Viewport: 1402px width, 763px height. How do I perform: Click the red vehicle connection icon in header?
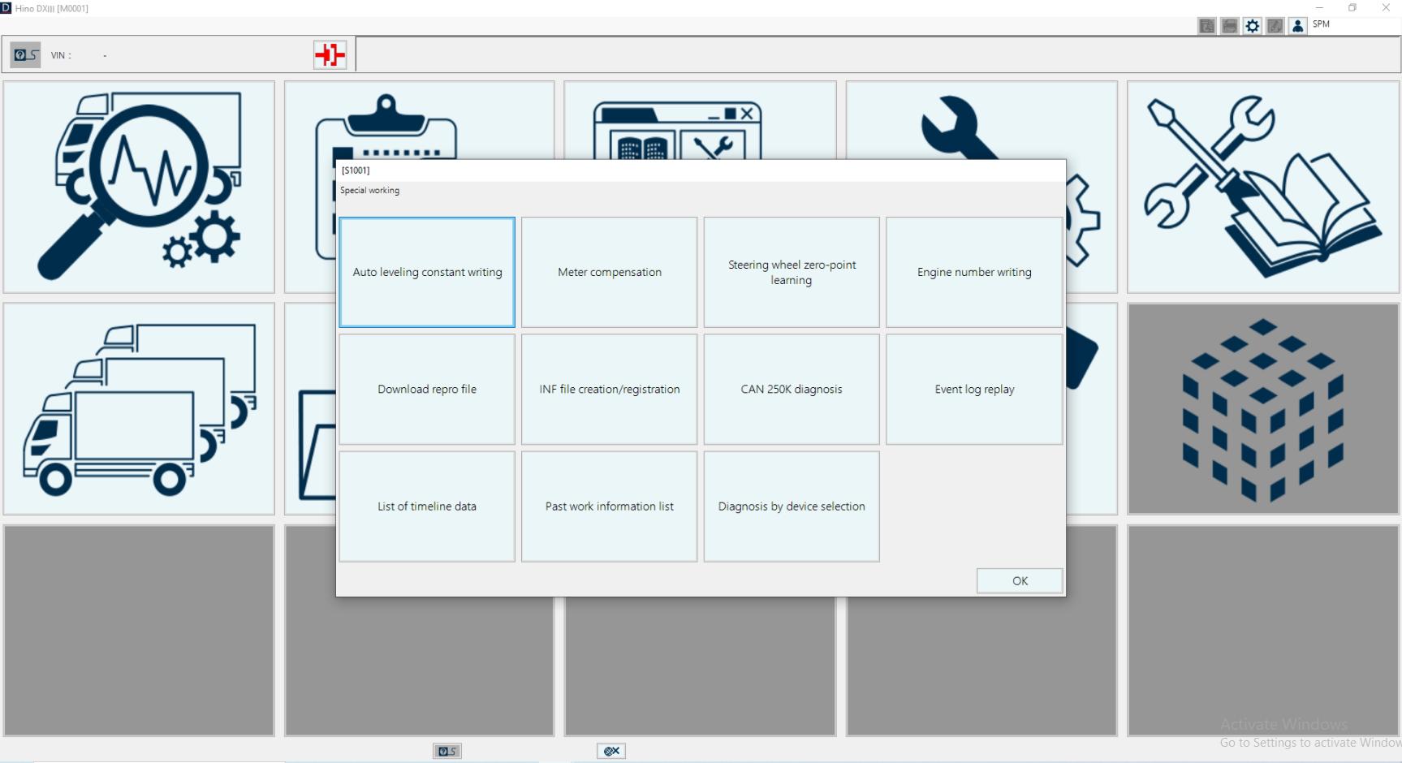click(329, 54)
